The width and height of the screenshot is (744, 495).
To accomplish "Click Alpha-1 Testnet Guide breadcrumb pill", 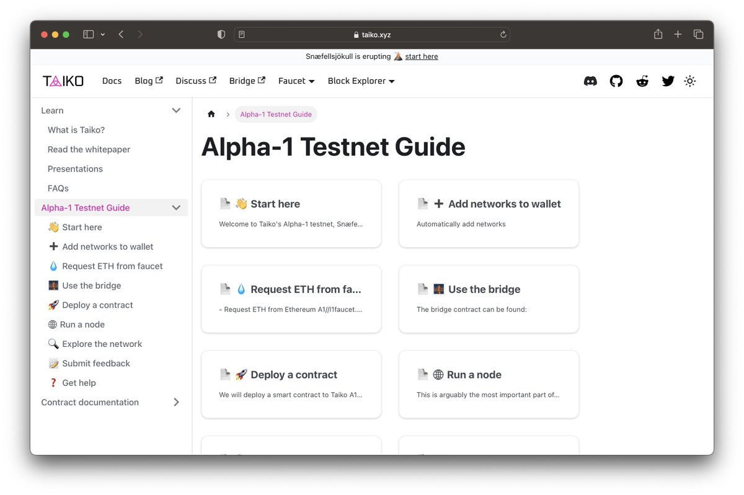I will coord(276,115).
